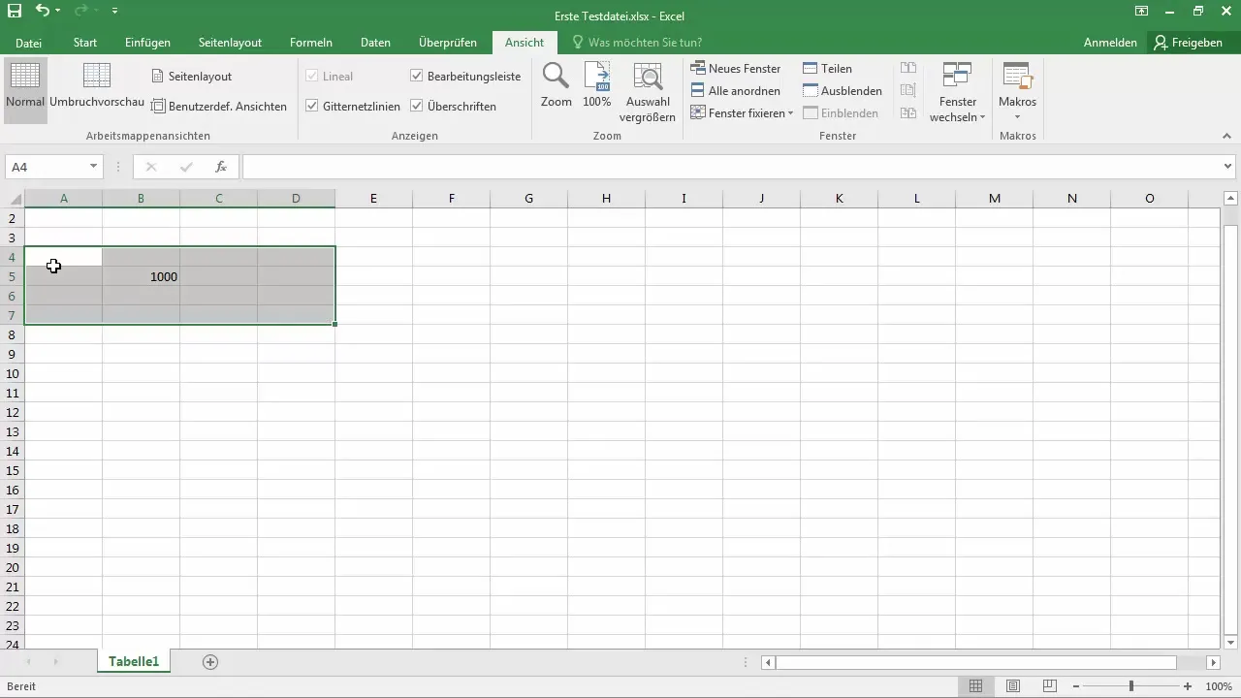Select row header 12
Screen dimensions: 1241x698
point(12,412)
